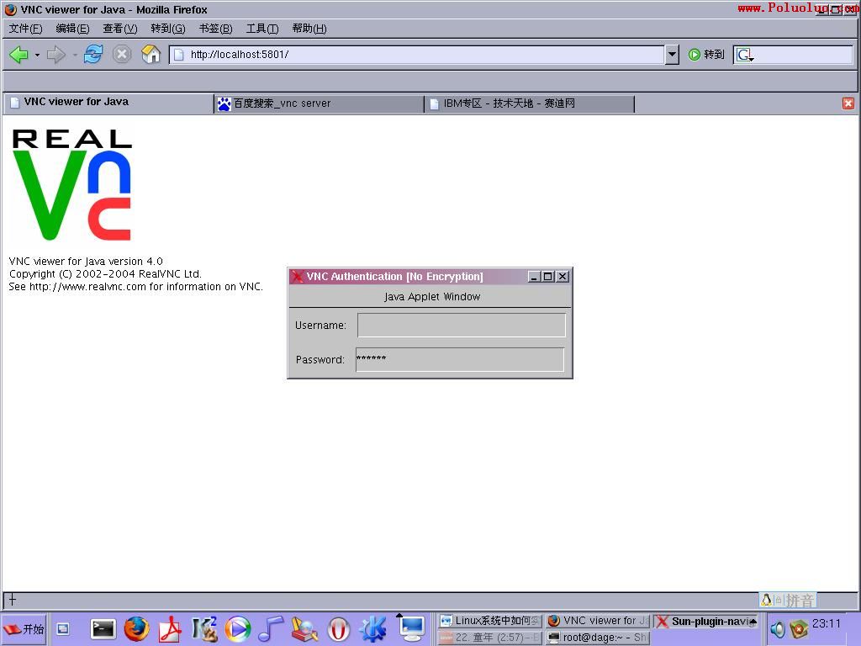Screen dimensions: 861x646
Task: Click the RealVNC logo image
Action: pos(72,185)
